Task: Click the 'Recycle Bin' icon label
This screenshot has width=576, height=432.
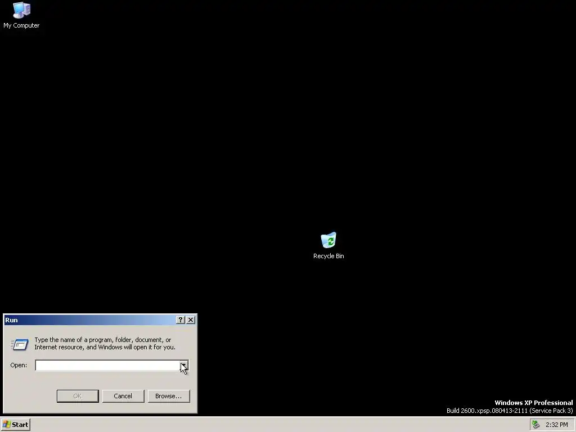Action: [328, 256]
